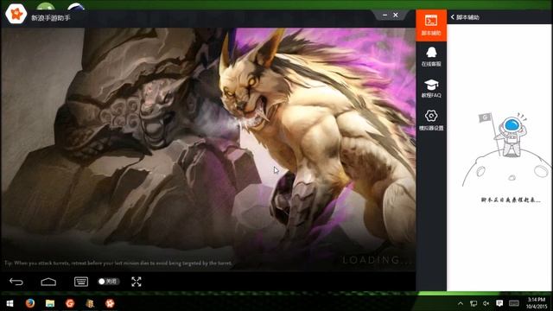Image resolution: width=553 pixels, height=311 pixels.
Task: Open File Explorer from the taskbar
Action: [50, 303]
